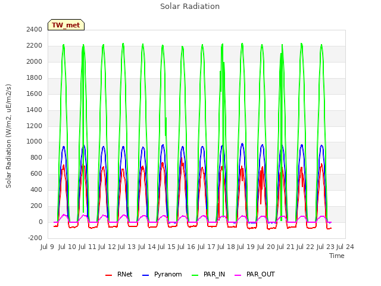Image resolution: width=381 pixels, height=286 pixels.
Task: Click the red RNet legend swatch
Action: 108,275
